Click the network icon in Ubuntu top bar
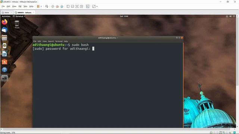 (x=227, y=16)
